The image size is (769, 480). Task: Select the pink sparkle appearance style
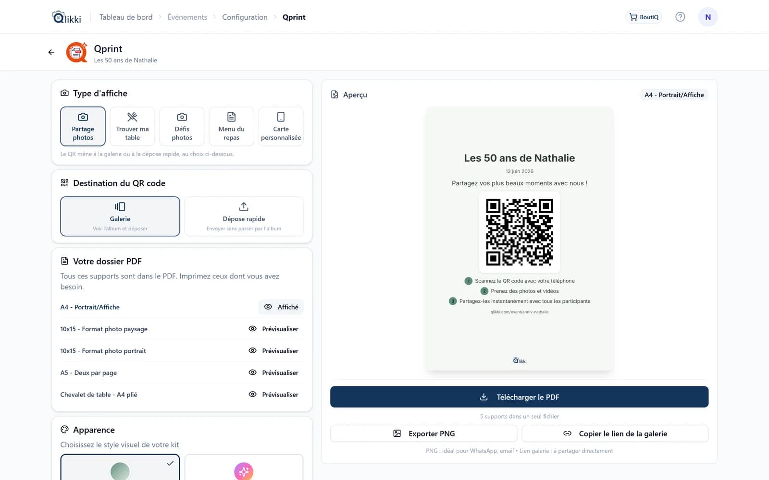pos(244,467)
